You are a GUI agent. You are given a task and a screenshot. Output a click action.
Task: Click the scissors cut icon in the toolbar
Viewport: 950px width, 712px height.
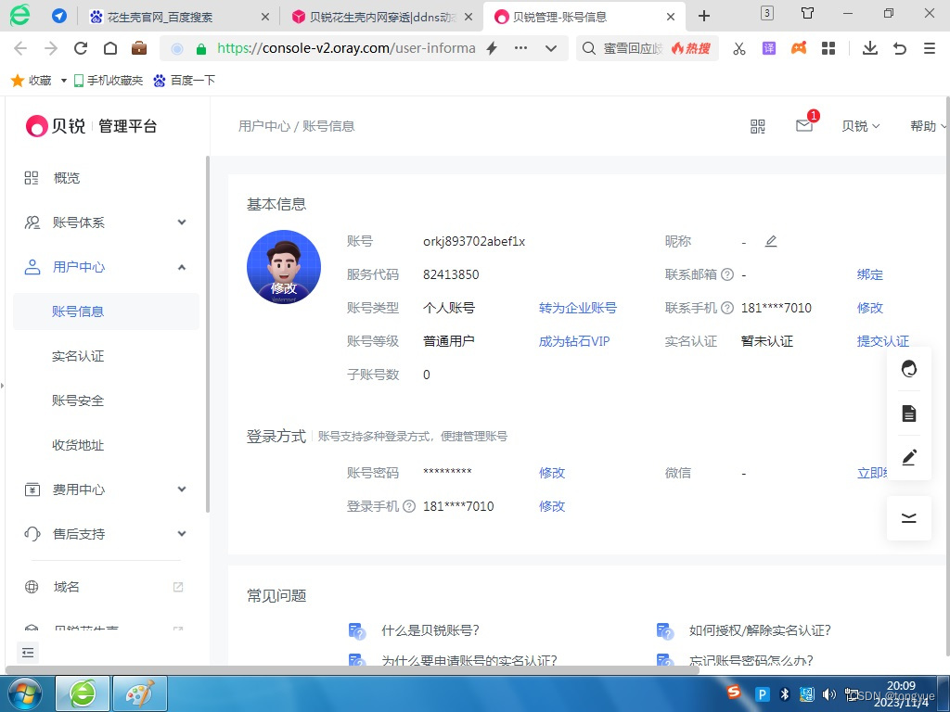pyautogui.click(x=738, y=47)
